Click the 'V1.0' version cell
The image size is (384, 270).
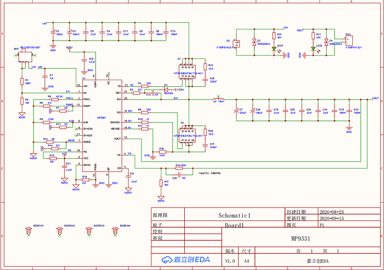coord(230,261)
